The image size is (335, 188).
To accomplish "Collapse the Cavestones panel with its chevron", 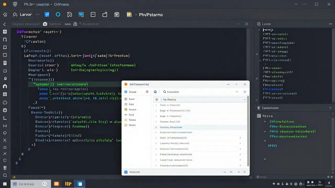I will [x=330, y=108].
